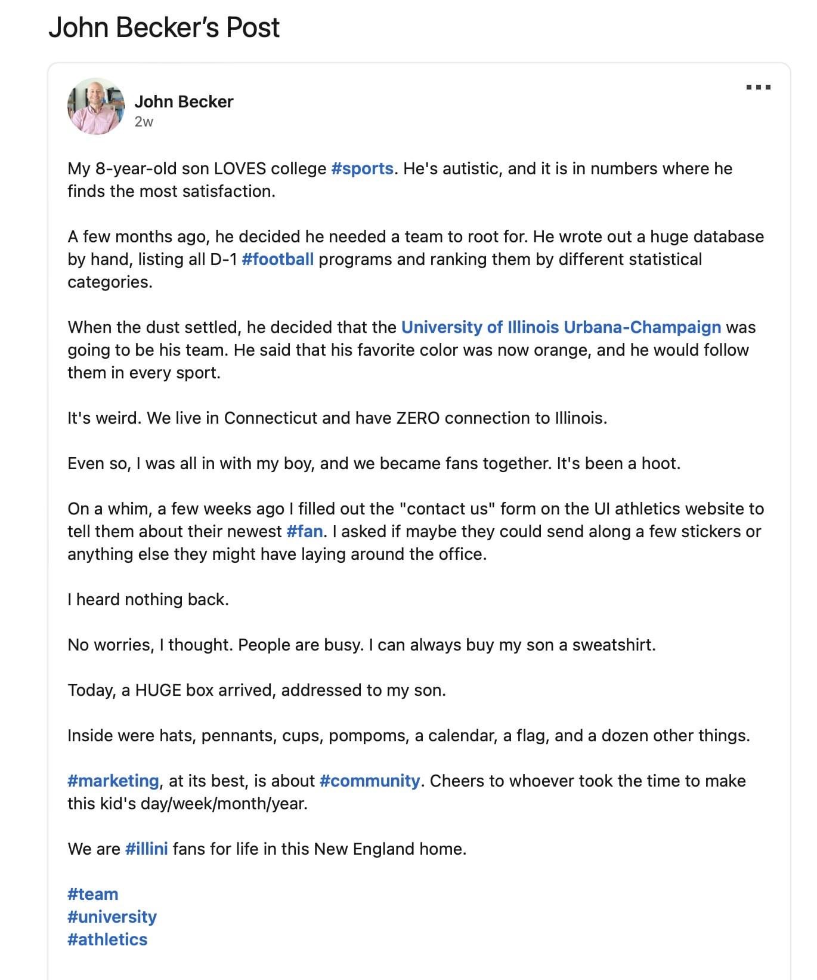Click the "I heard nothing back." line
The height and width of the screenshot is (980, 817).
(148, 599)
